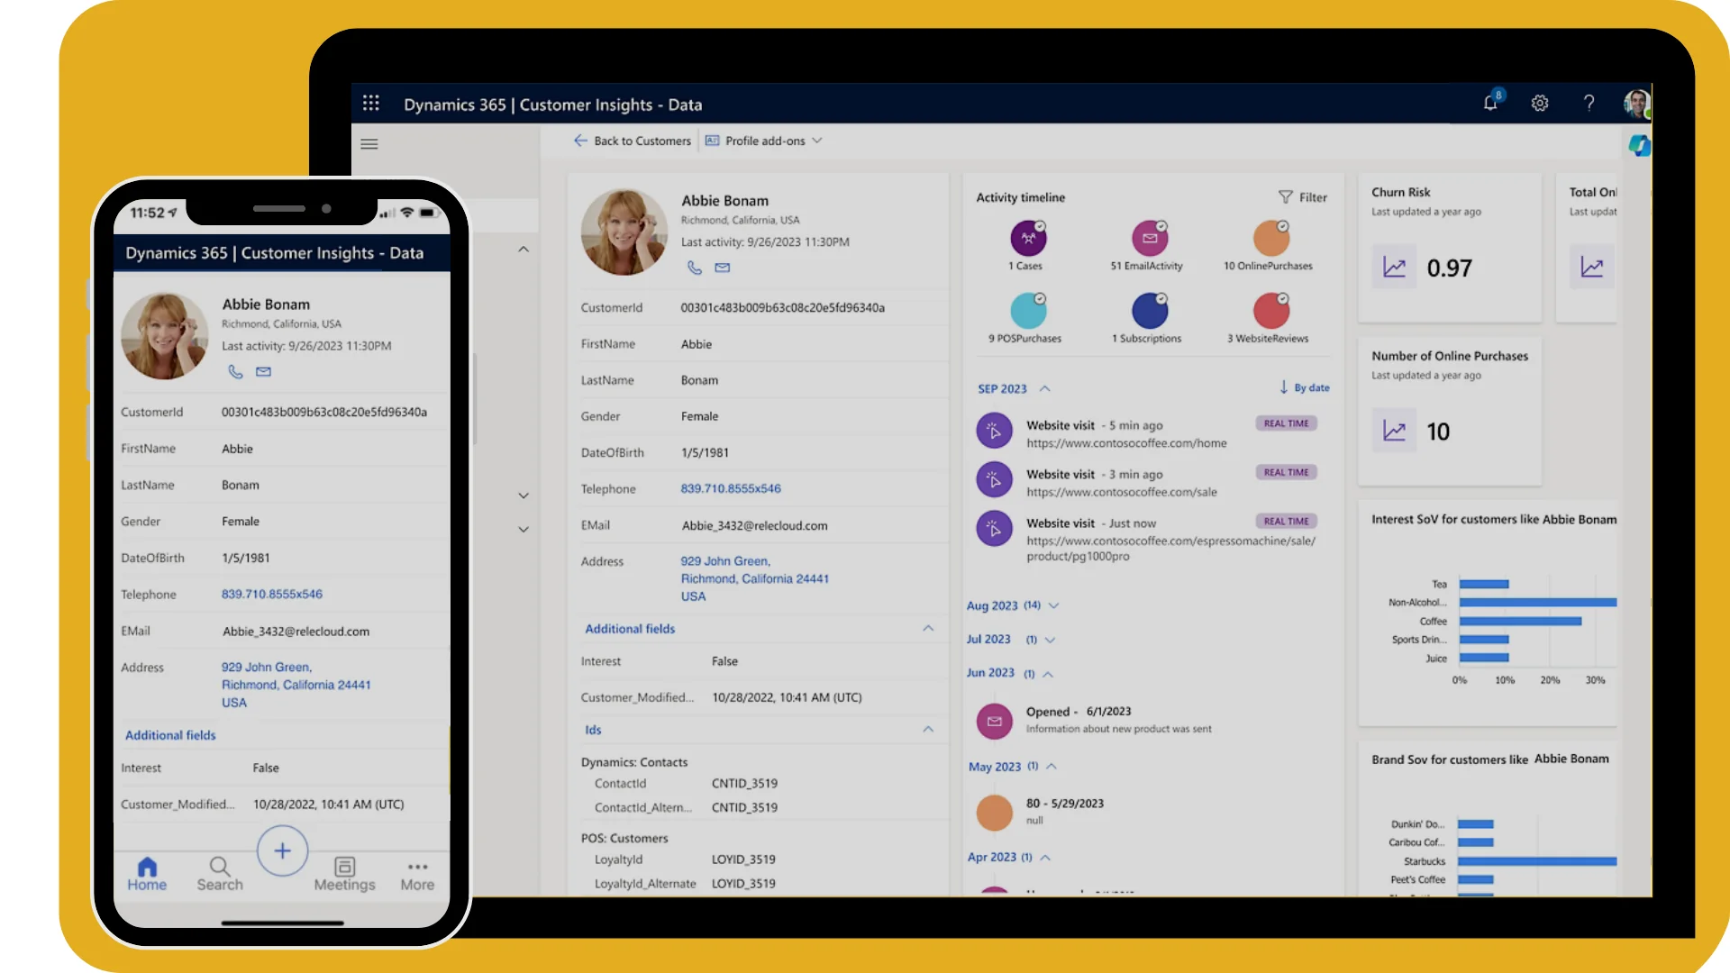
Task: Select the 51 EmailActivity circle
Action: coord(1150,238)
